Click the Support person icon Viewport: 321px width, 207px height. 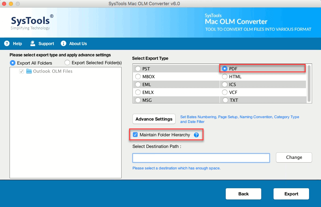[33, 43]
